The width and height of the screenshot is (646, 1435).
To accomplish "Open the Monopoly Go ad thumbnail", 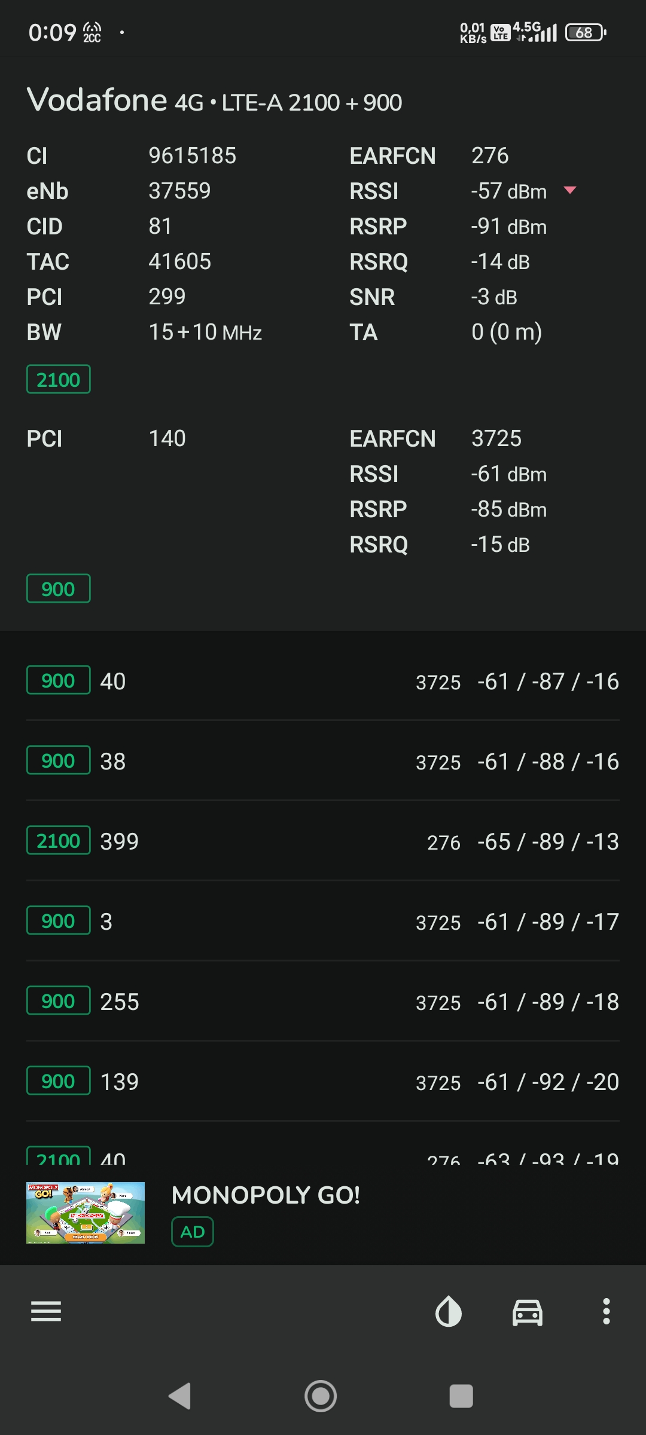I will [86, 1213].
